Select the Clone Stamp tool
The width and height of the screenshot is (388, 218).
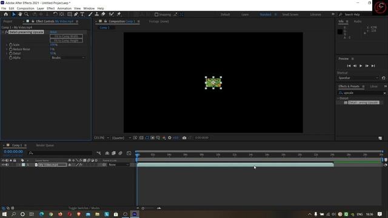pyautogui.click(x=97, y=15)
